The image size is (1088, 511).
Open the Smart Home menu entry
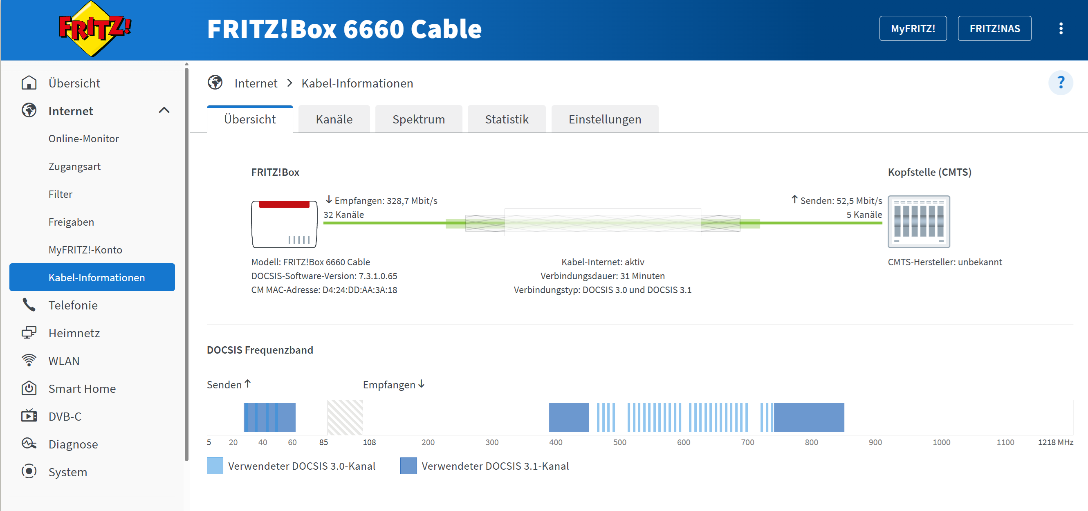(82, 388)
